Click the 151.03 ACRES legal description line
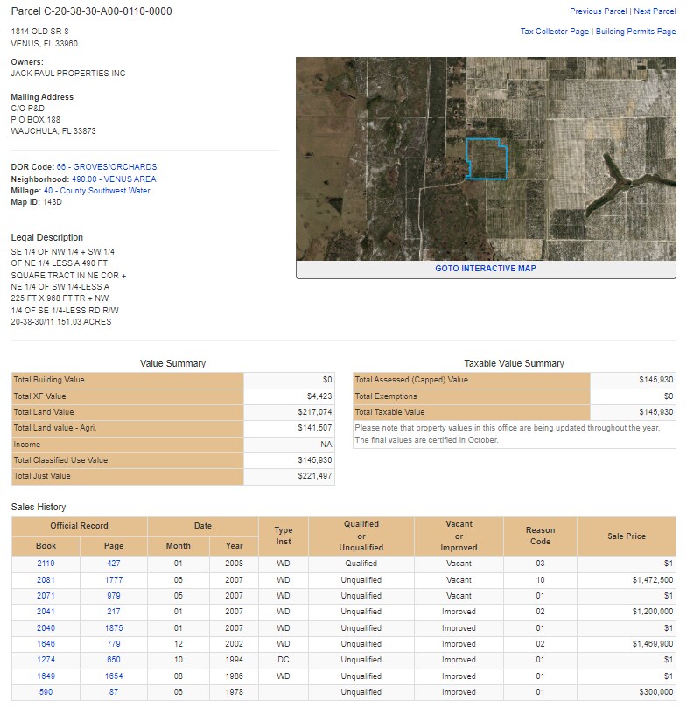687x715 pixels. tap(61, 322)
